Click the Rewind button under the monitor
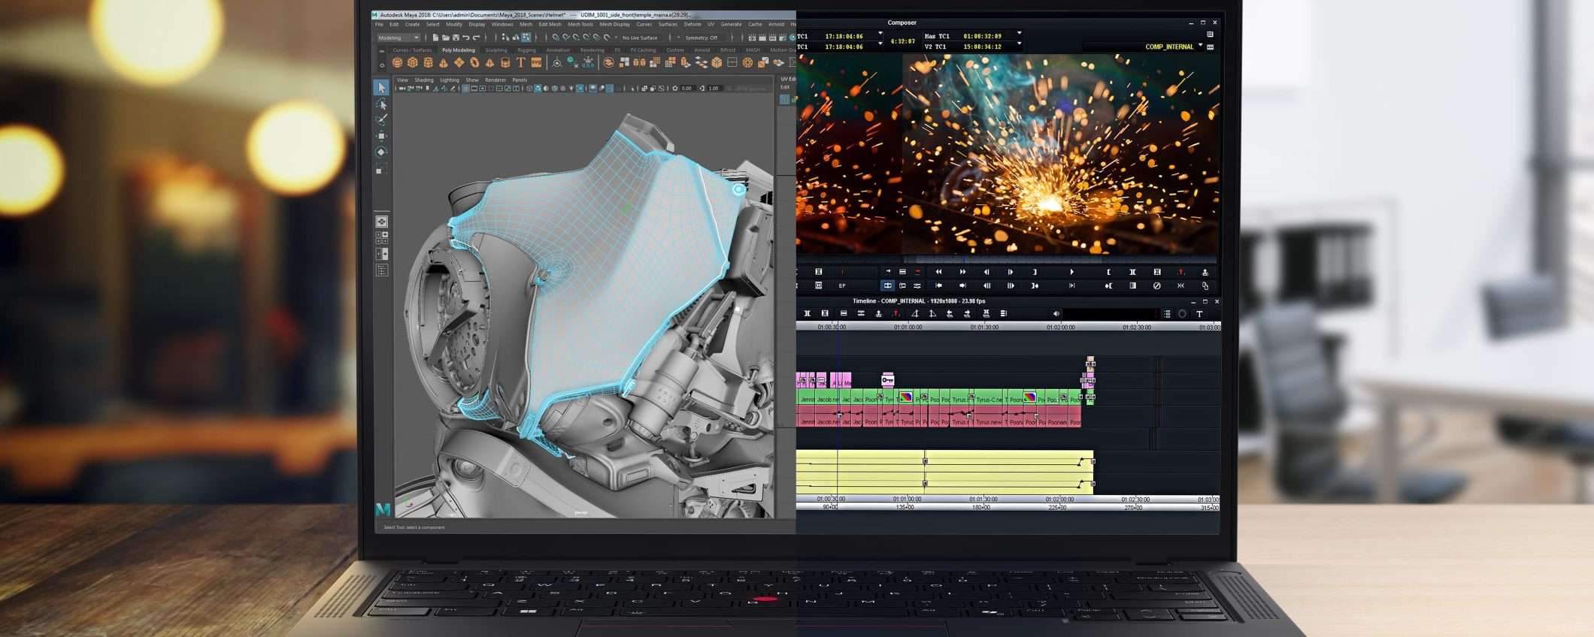 click(938, 272)
